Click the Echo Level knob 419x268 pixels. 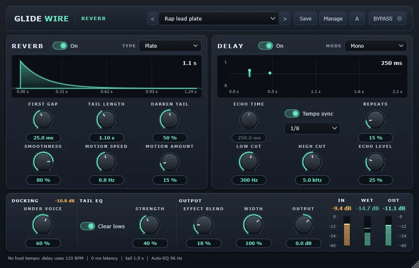tap(375, 162)
